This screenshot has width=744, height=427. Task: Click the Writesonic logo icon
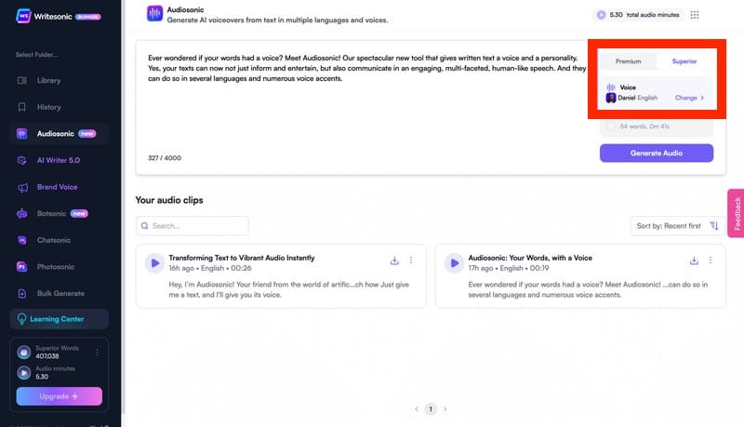coord(23,16)
